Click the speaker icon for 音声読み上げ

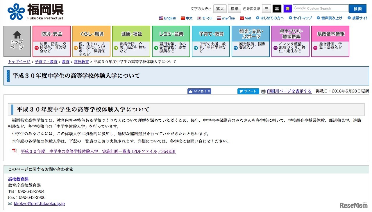pyautogui.click(x=318, y=18)
